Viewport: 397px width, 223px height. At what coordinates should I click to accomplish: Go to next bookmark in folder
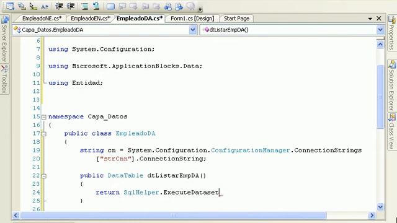[x=156, y=6]
